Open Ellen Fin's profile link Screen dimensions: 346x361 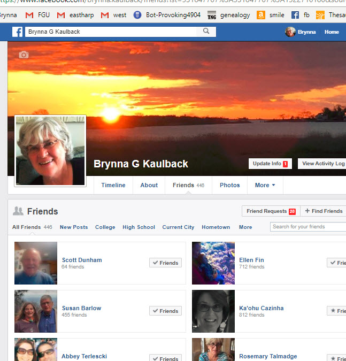251,260
